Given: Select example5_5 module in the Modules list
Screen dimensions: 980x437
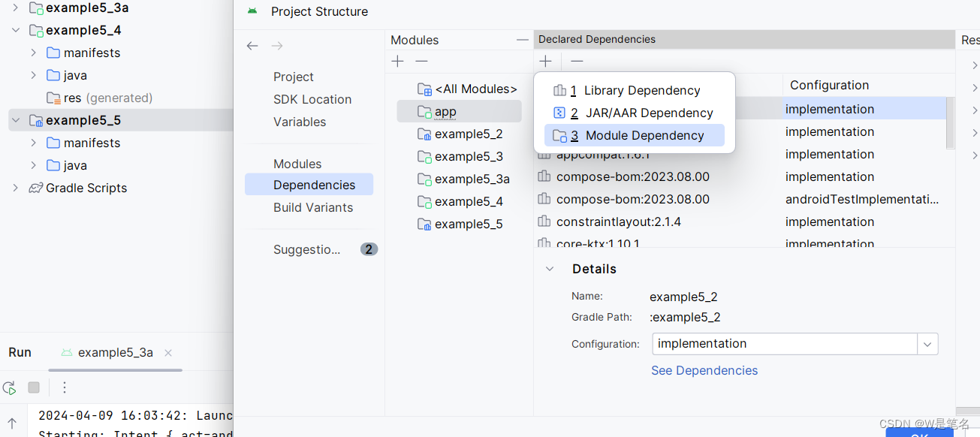Looking at the screenshot, I should (466, 224).
